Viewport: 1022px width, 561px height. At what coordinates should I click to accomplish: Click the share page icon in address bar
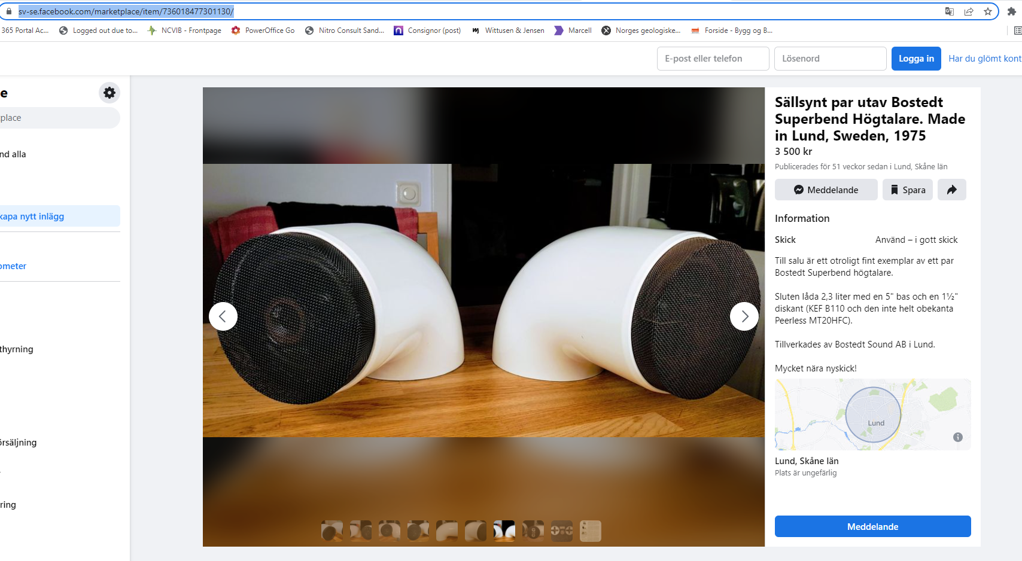point(969,11)
